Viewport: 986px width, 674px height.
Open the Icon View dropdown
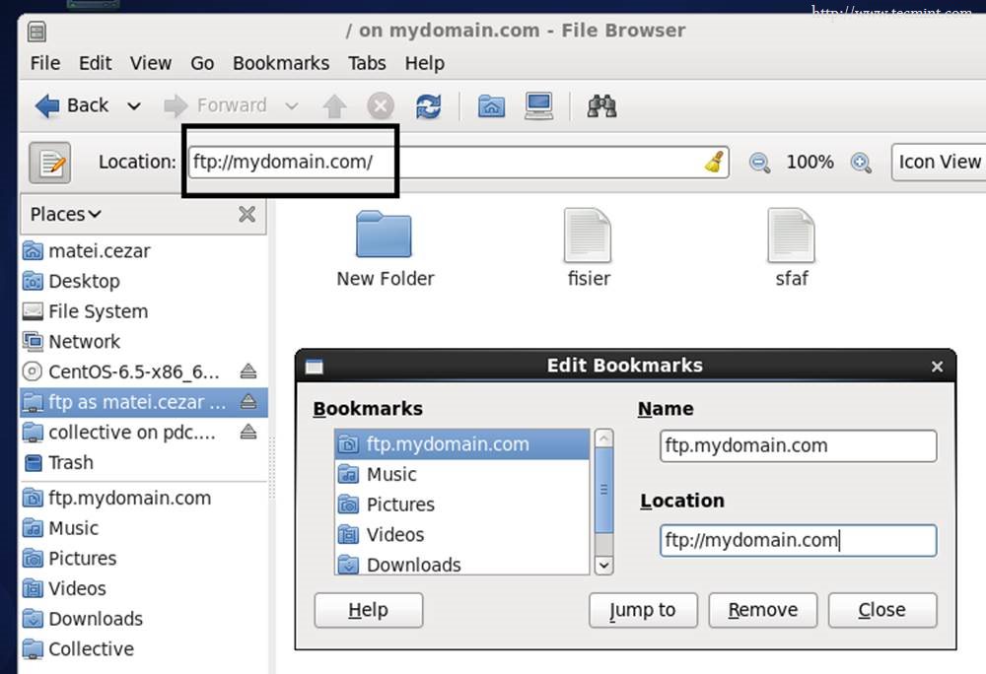pyautogui.click(x=939, y=162)
